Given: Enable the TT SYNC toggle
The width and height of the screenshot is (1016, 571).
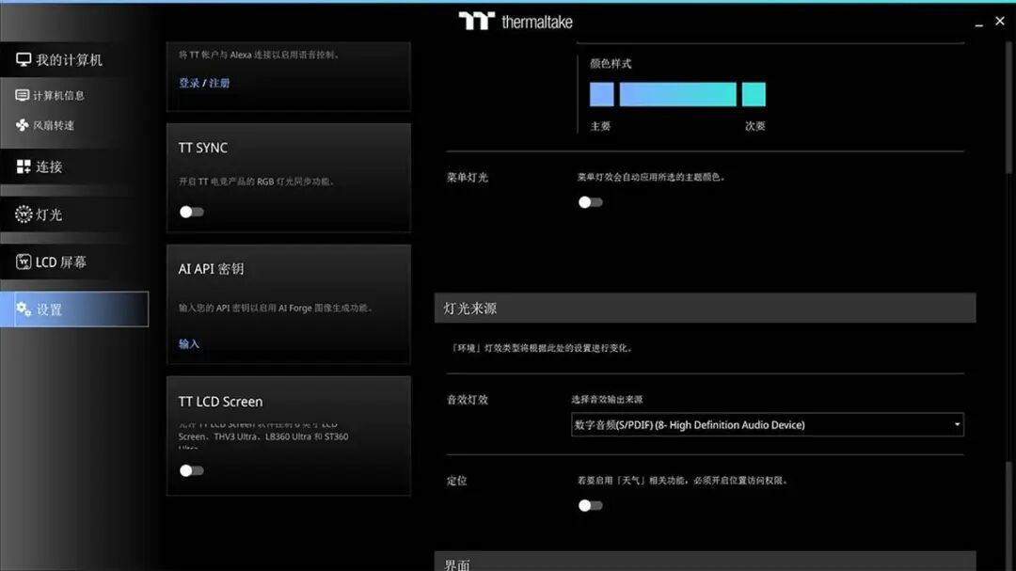Looking at the screenshot, I should click(192, 212).
